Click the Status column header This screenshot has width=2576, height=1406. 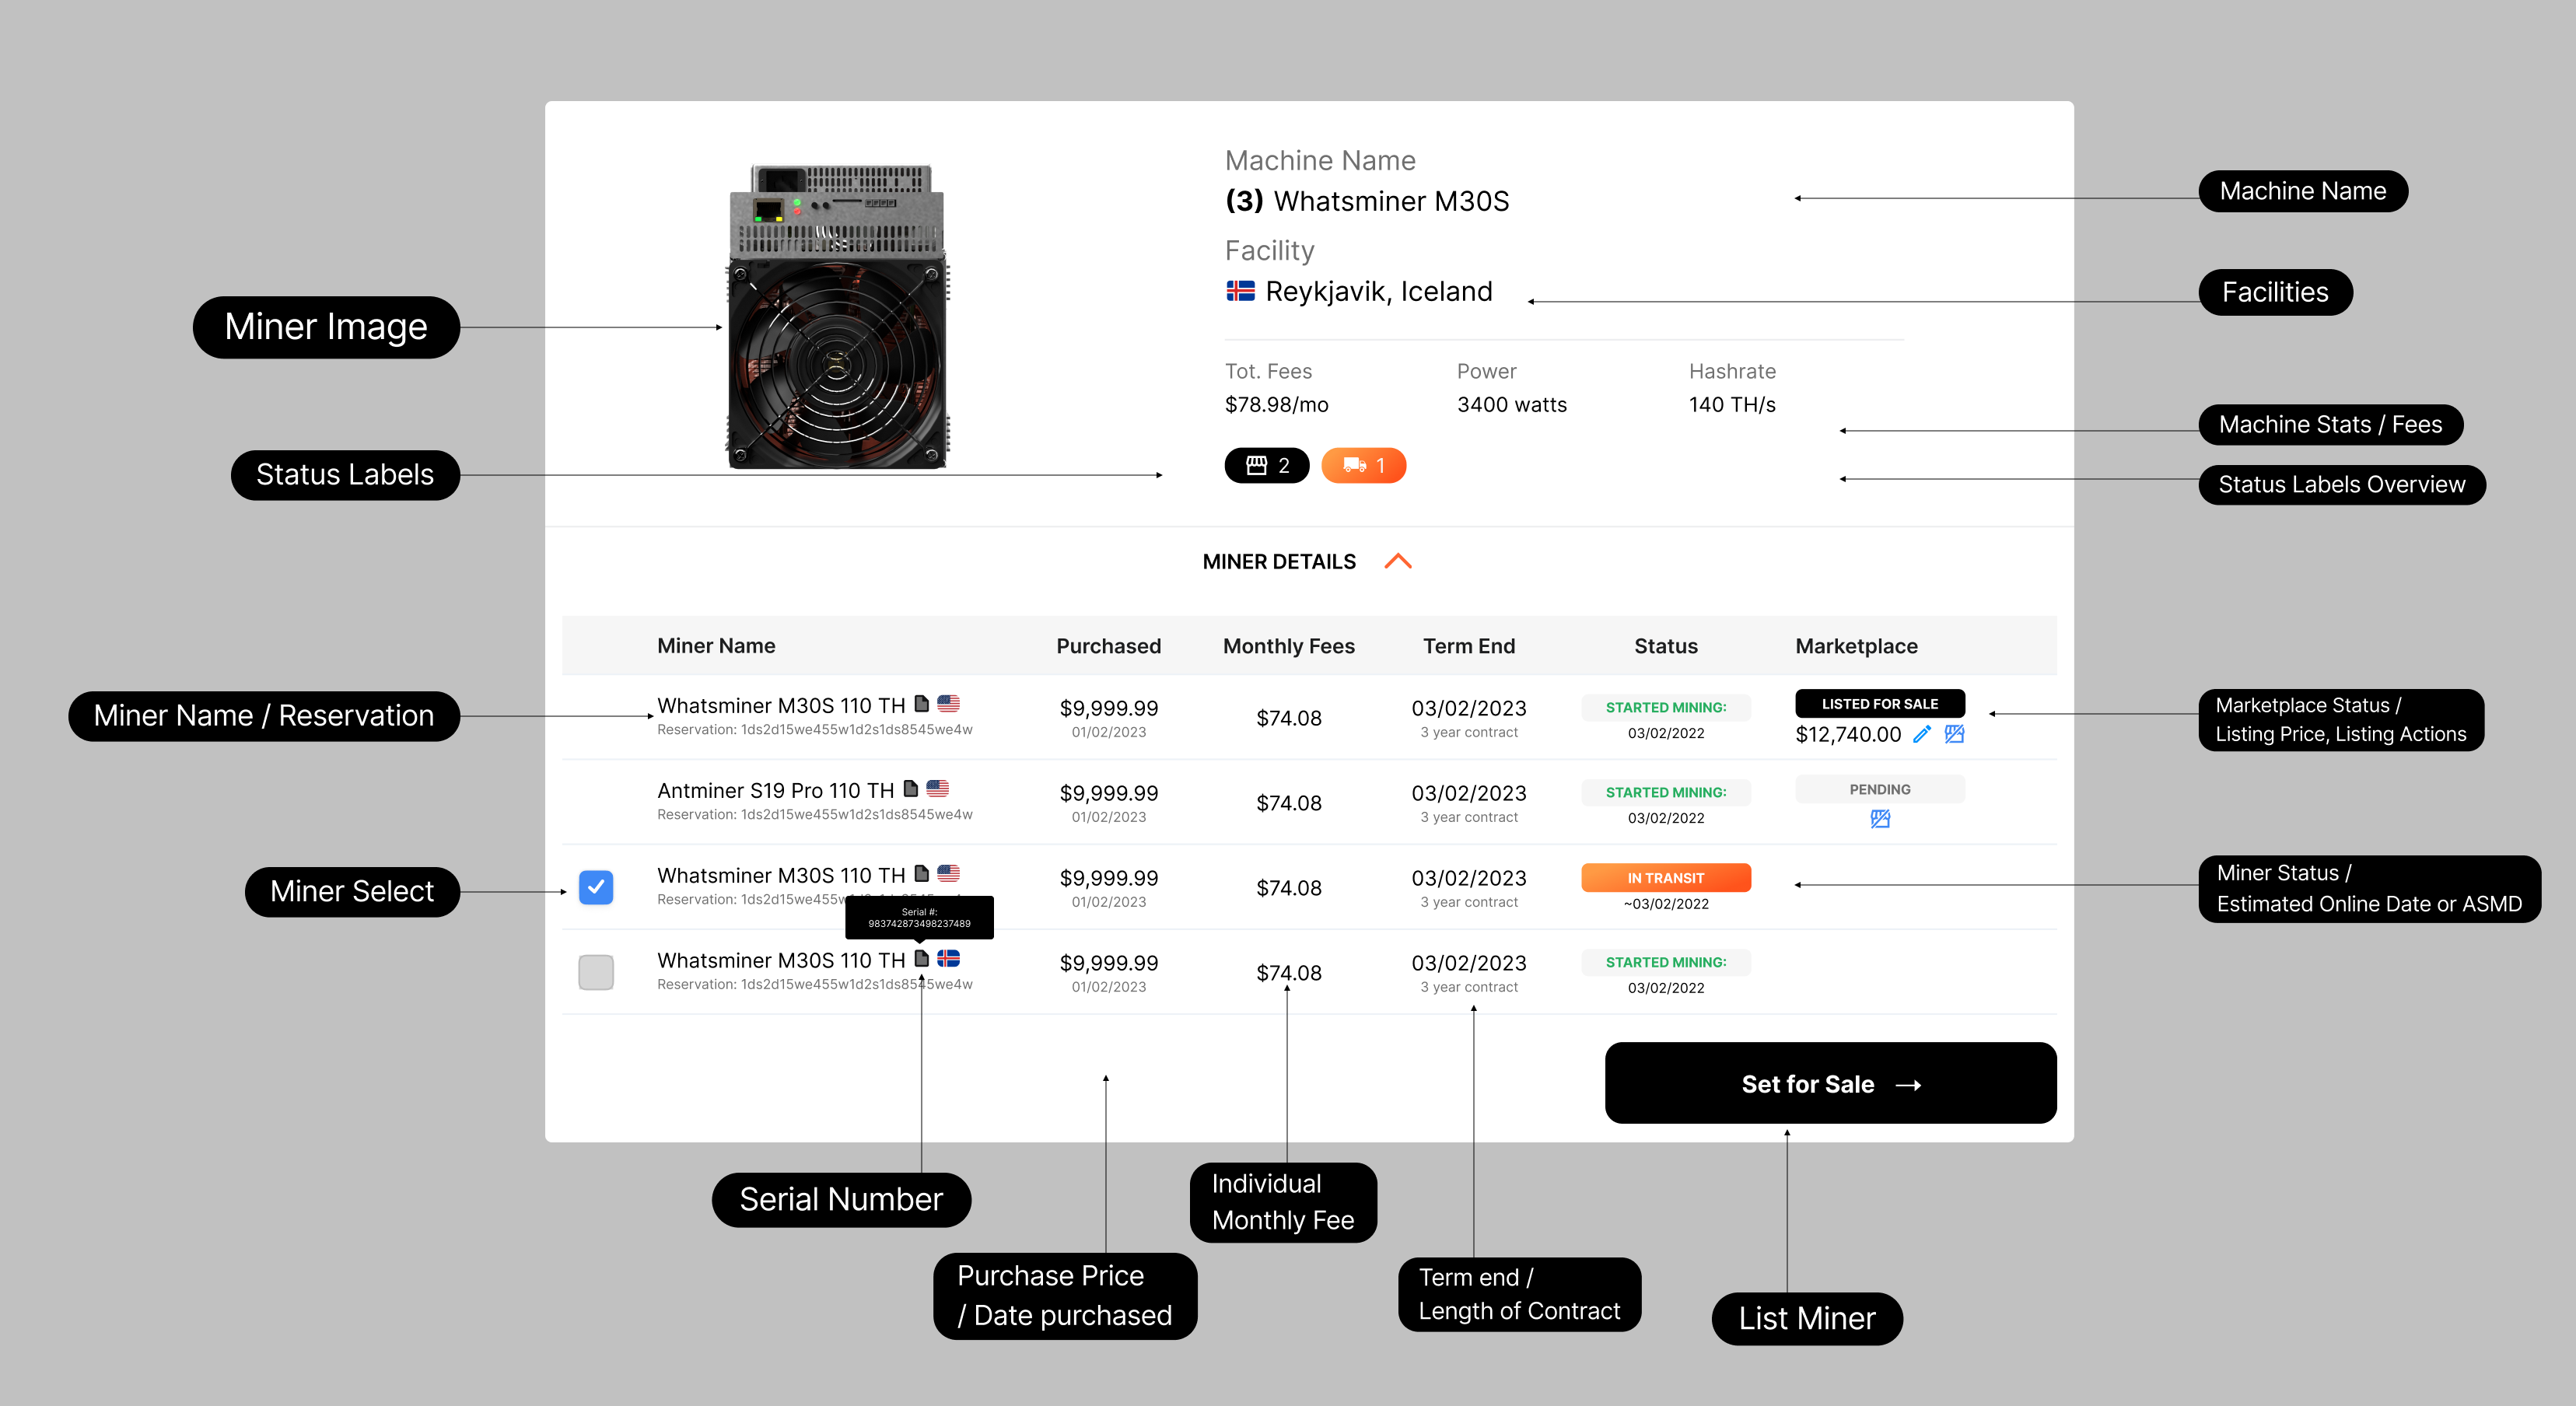pos(1666,646)
